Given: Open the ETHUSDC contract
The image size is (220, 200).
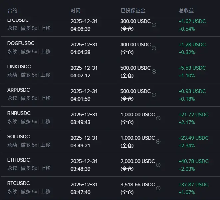Looking at the screenshot, I should tap(19, 160).
